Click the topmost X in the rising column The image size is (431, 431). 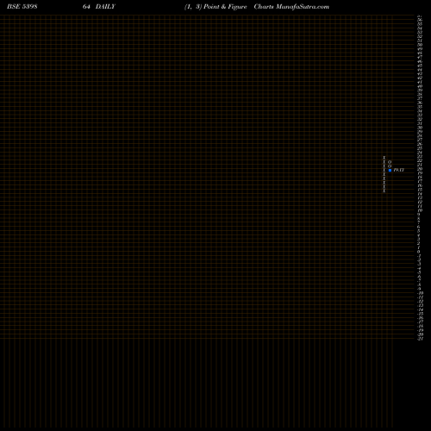pos(384,158)
